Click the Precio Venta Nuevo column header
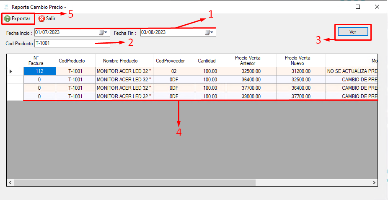388x200 pixels. point(301,61)
